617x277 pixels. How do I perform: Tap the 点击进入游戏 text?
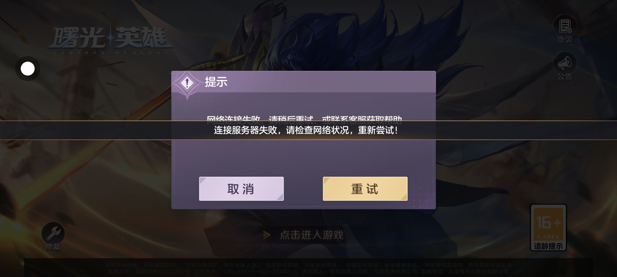(312, 235)
